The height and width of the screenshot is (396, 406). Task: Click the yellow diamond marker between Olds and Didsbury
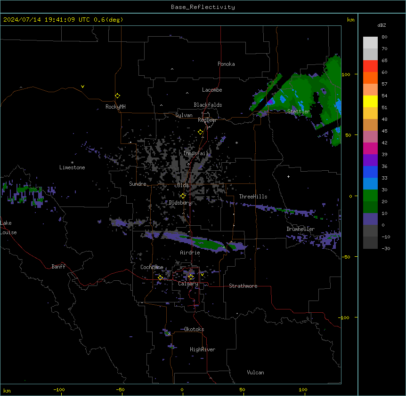point(183,196)
